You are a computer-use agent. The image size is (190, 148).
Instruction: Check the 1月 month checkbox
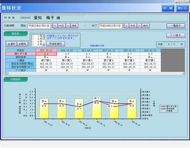pyautogui.click(x=33, y=36)
